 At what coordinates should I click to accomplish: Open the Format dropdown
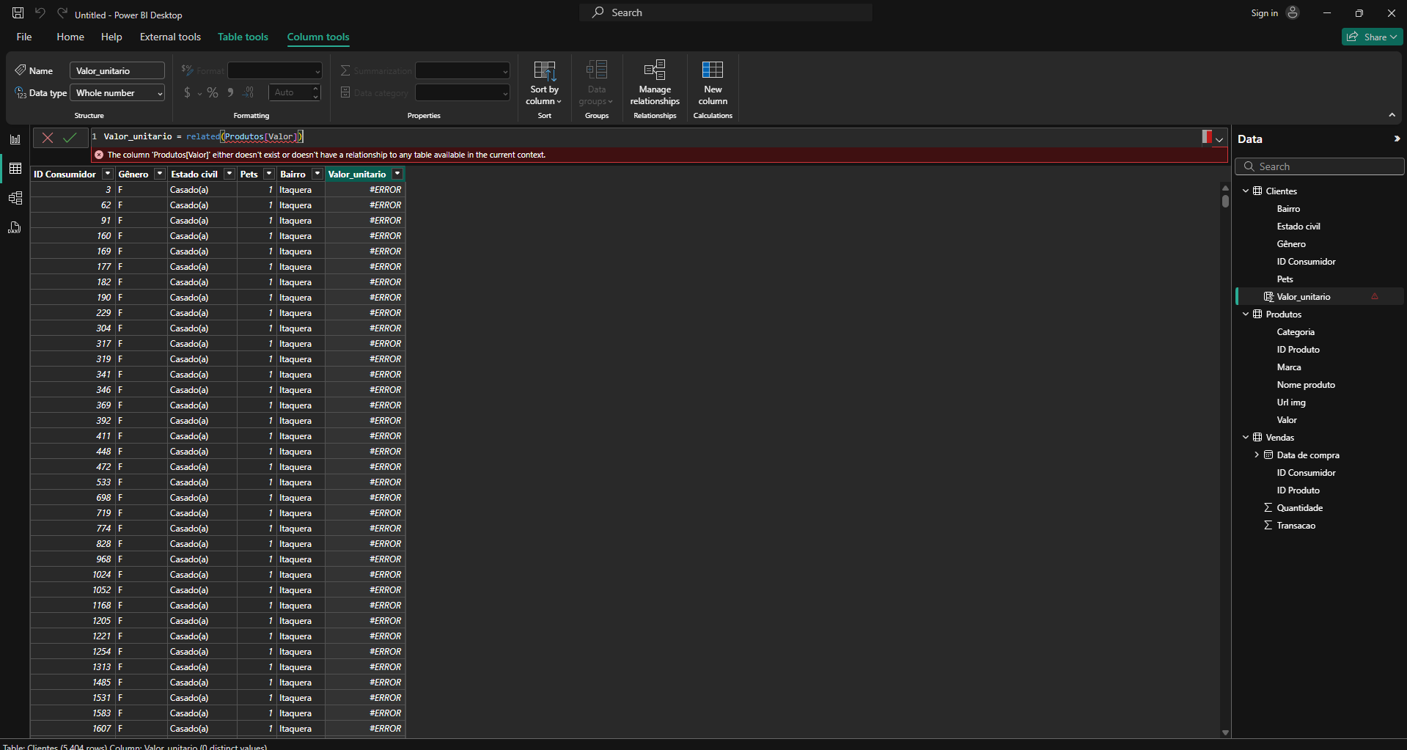(275, 71)
